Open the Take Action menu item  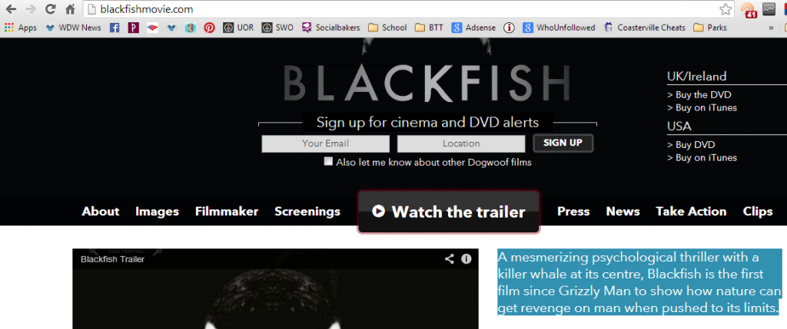click(x=691, y=212)
